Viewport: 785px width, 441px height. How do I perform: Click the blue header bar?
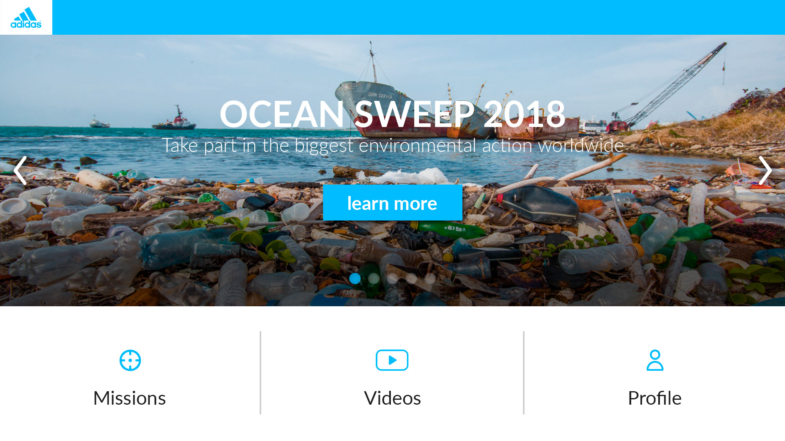click(x=419, y=17)
